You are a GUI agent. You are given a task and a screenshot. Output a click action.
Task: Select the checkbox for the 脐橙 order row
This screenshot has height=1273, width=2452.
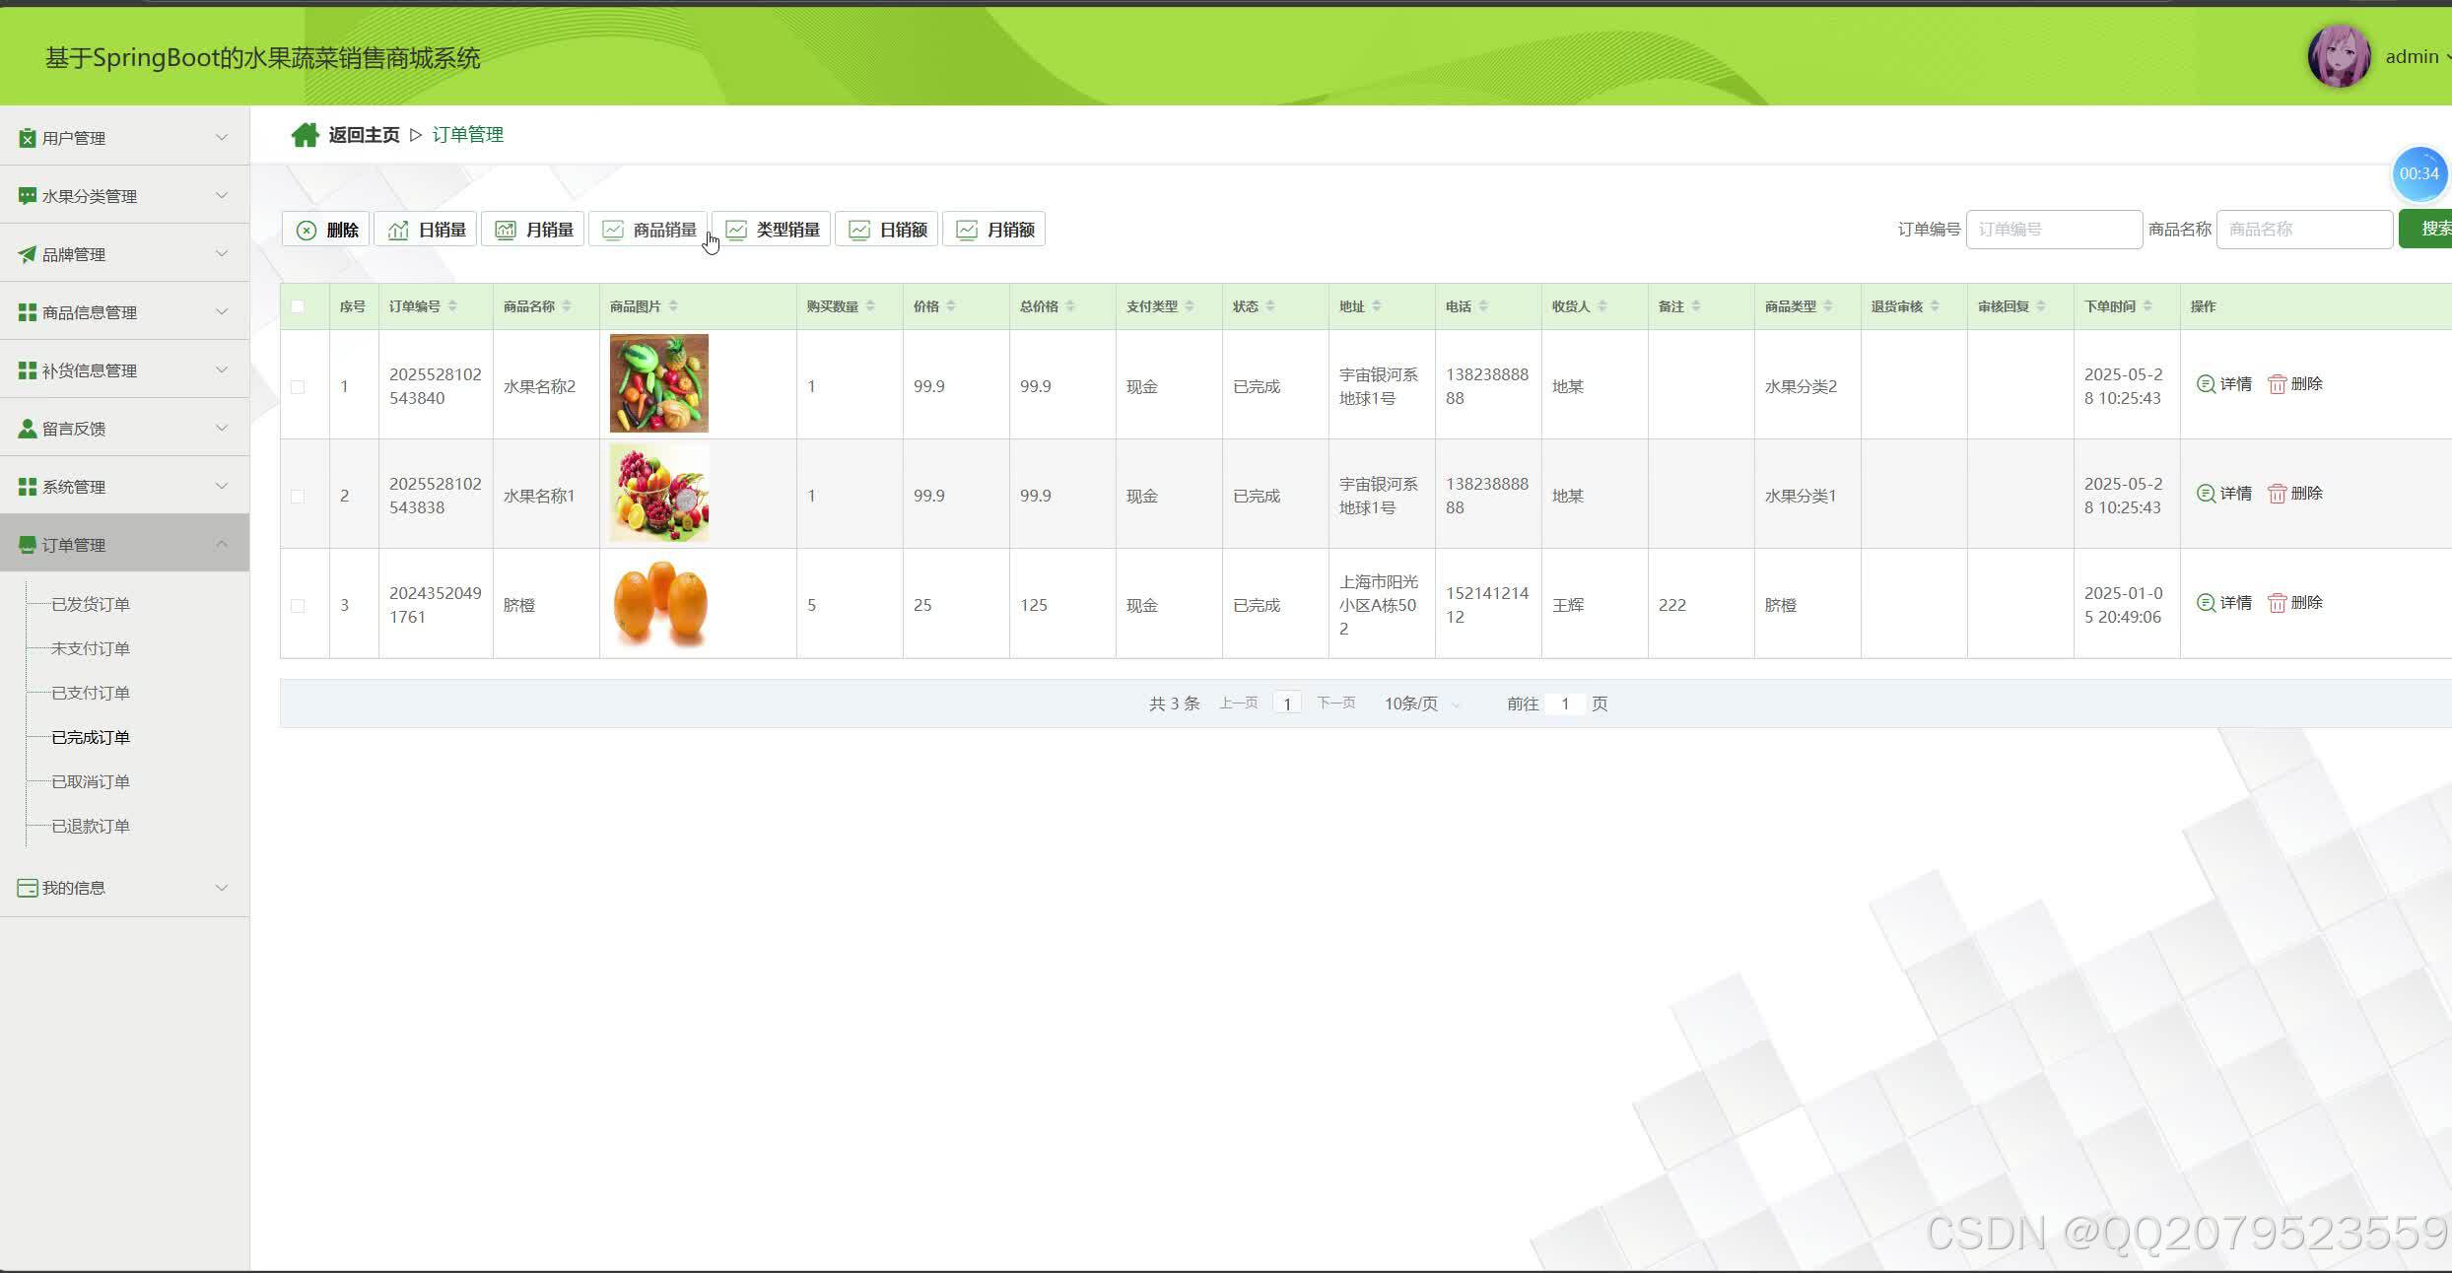tap(298, 606)
